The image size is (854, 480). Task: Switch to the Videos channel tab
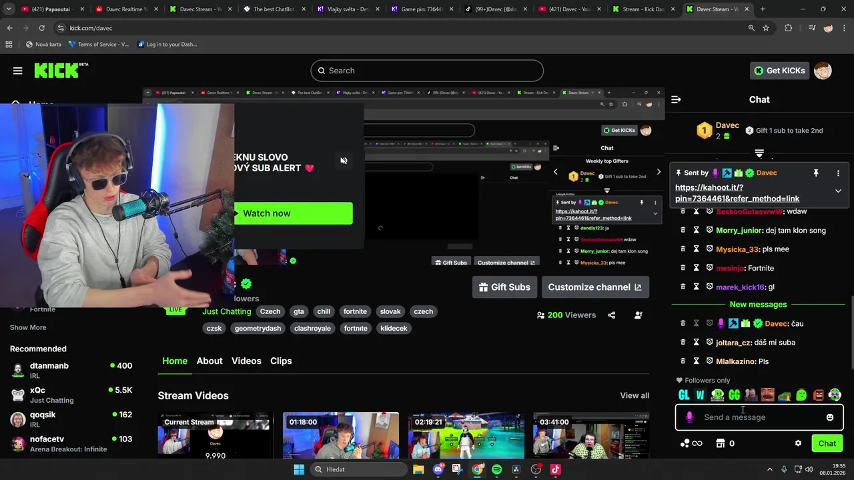point(246,361)
